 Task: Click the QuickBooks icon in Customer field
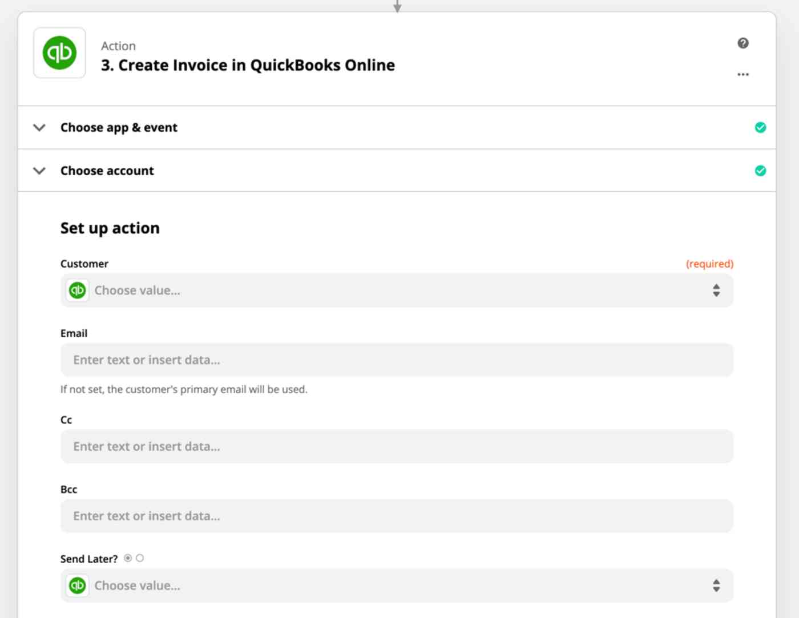77,290
